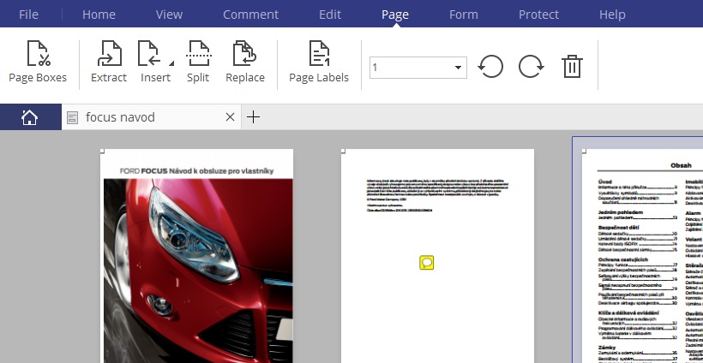Expand the page number dropdown

(x=458, y=67)
